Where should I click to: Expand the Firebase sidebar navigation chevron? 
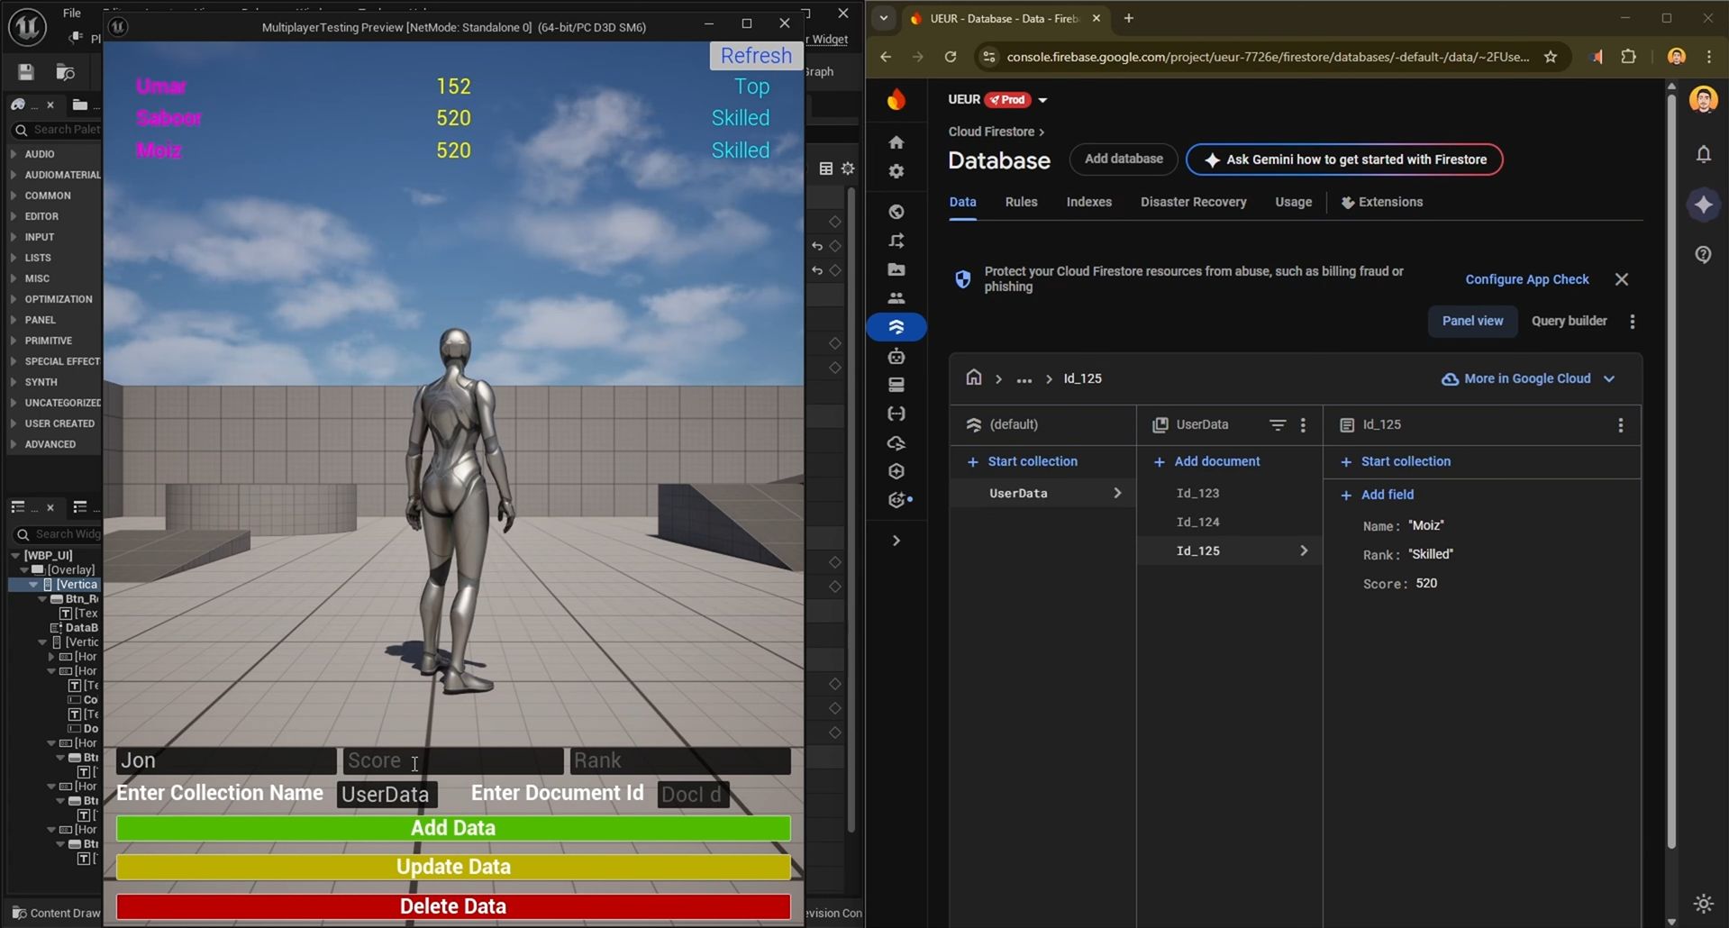point(896,541)
